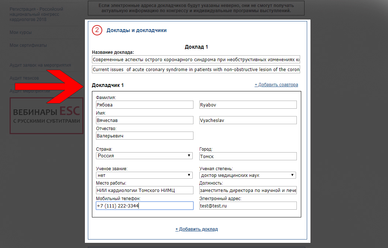This screenshot has height=248, width=388.
Task: Click the name field containing Vyacheslav
Action: 248,120
